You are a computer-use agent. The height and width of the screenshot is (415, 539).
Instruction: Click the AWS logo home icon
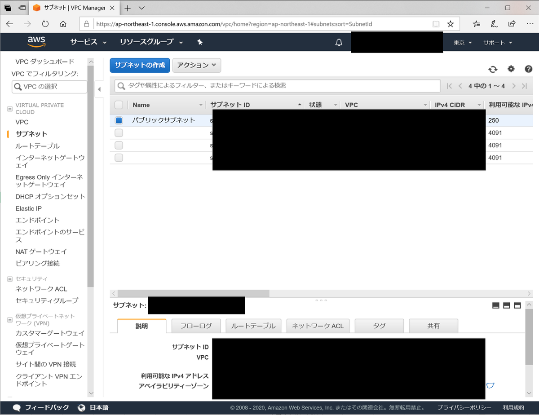point(36,42)
